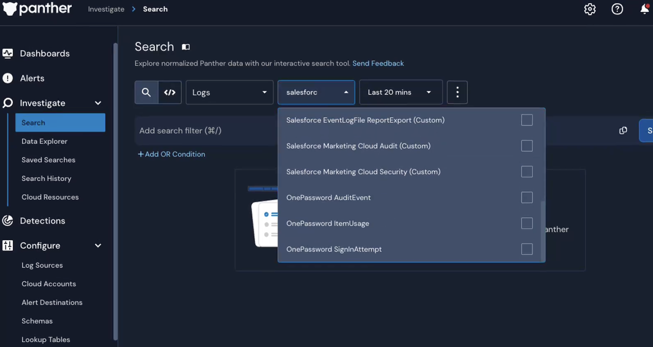This screenshot has width=653, height=347.
Task: Open the documentation book icon next to Search
Action: 186,47
